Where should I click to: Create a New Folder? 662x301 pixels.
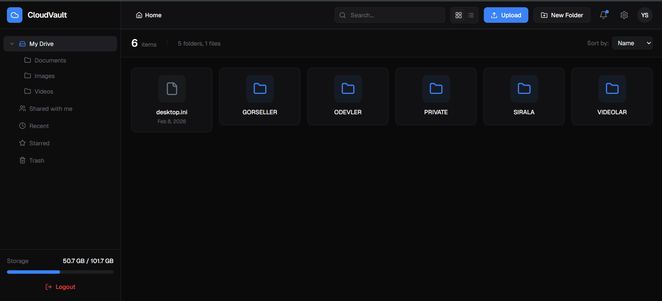point(562,15)
